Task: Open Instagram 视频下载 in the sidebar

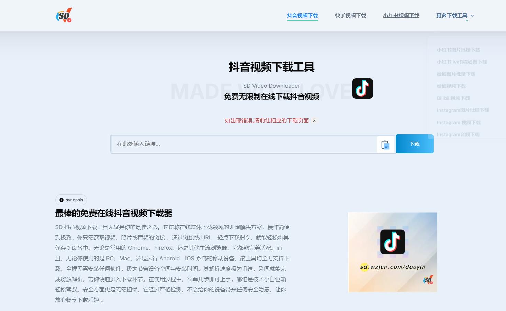Action: (458, 122)
